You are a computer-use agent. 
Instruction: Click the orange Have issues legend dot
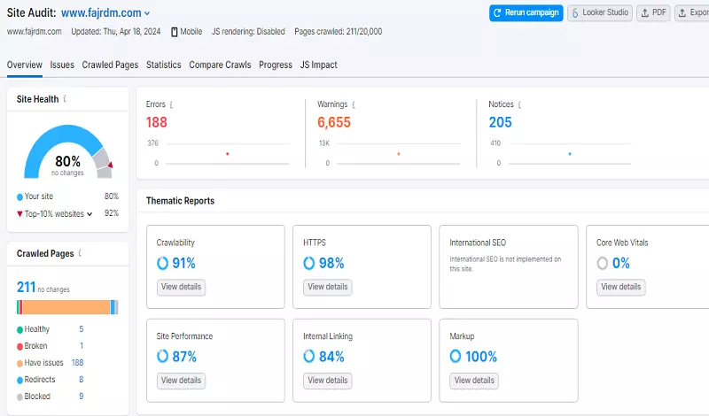pos(19,363)
